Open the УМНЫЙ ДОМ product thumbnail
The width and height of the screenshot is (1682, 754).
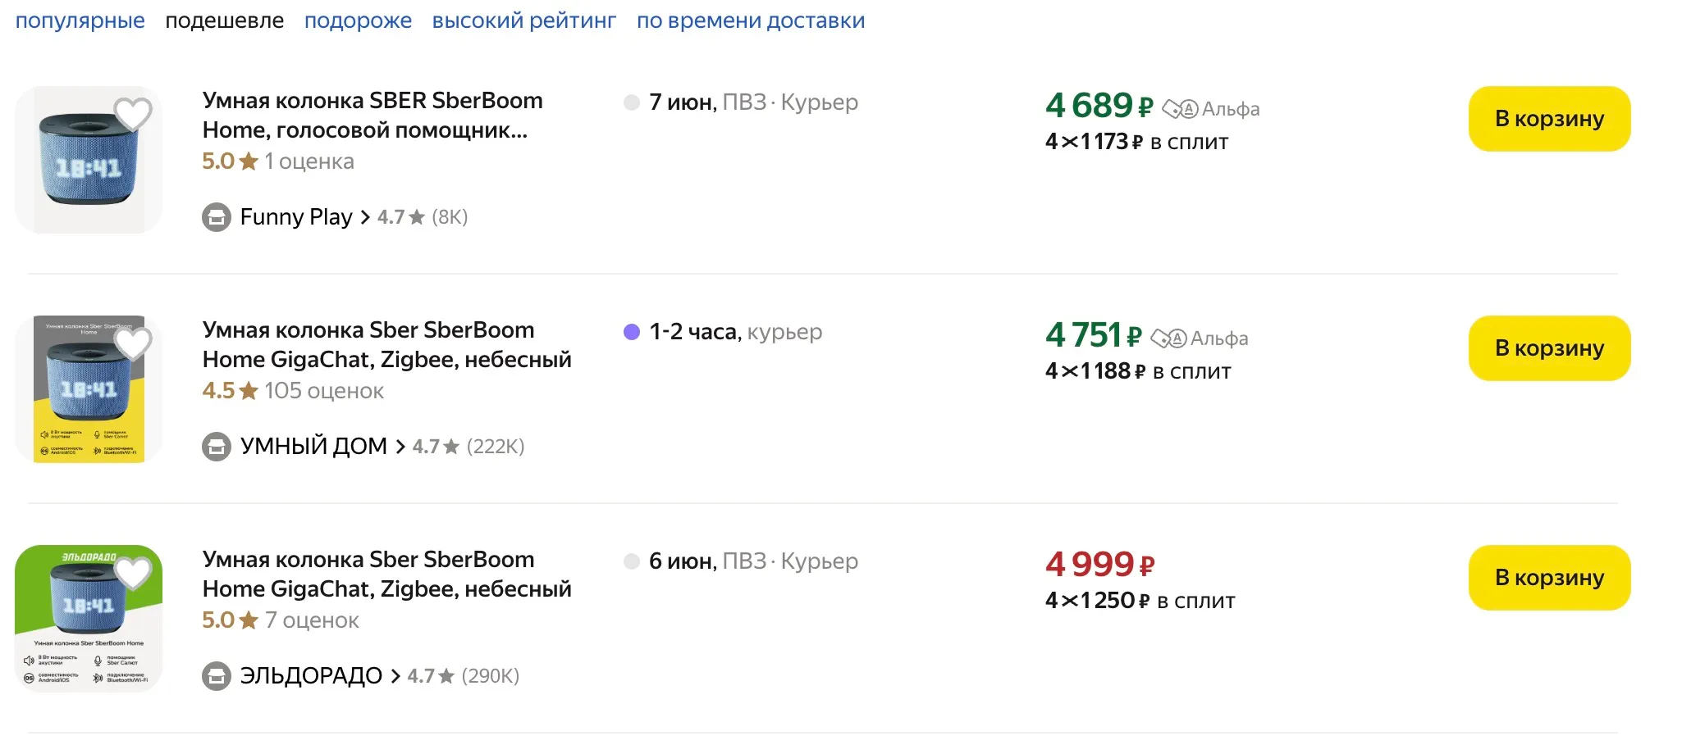click(x=89, y=389)
